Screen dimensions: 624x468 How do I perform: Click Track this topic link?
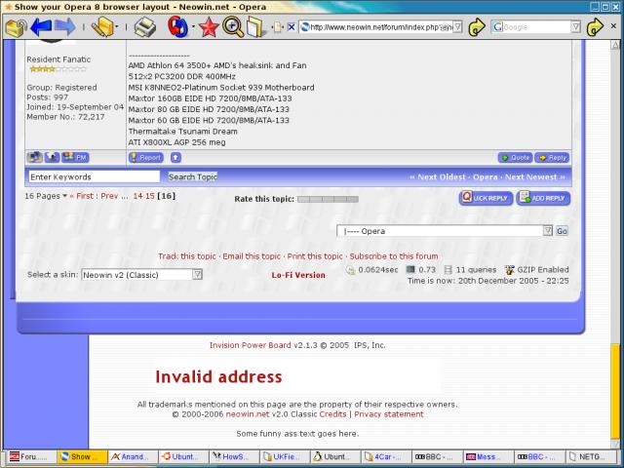(187, 256)
